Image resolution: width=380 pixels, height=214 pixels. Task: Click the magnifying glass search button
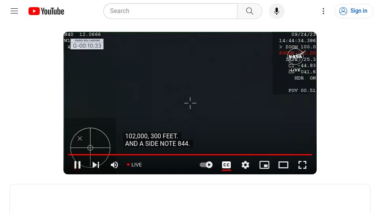(x=250, y=11)
